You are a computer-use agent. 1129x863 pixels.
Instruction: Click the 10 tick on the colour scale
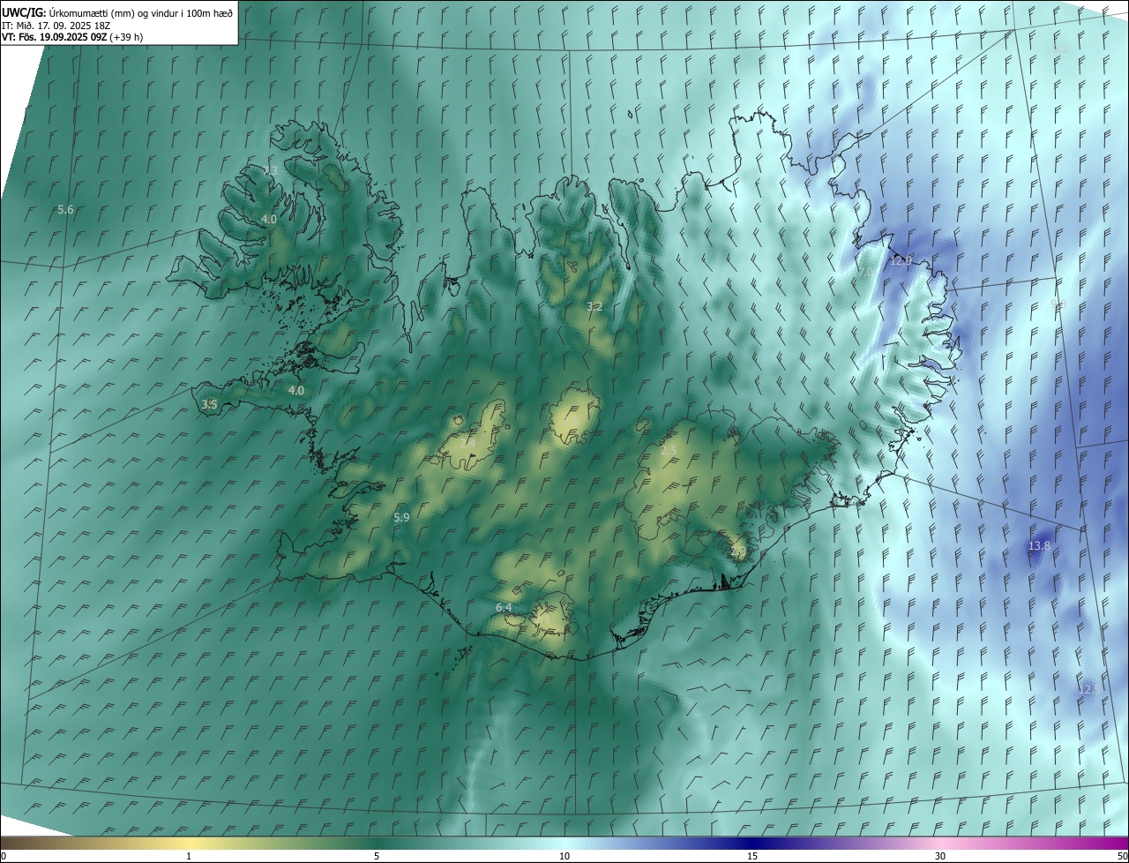click(x=564, y=857)
